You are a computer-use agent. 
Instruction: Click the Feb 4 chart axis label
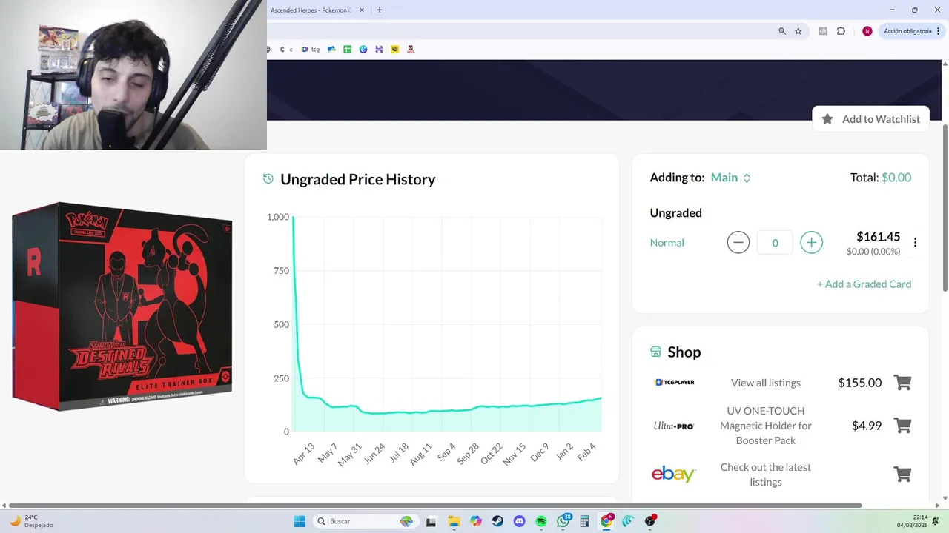point(587,452)
